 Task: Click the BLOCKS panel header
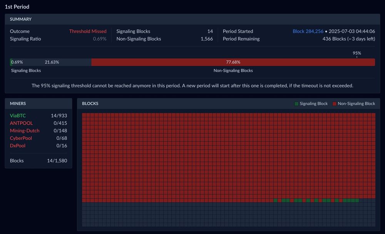(x=228, y=103)
